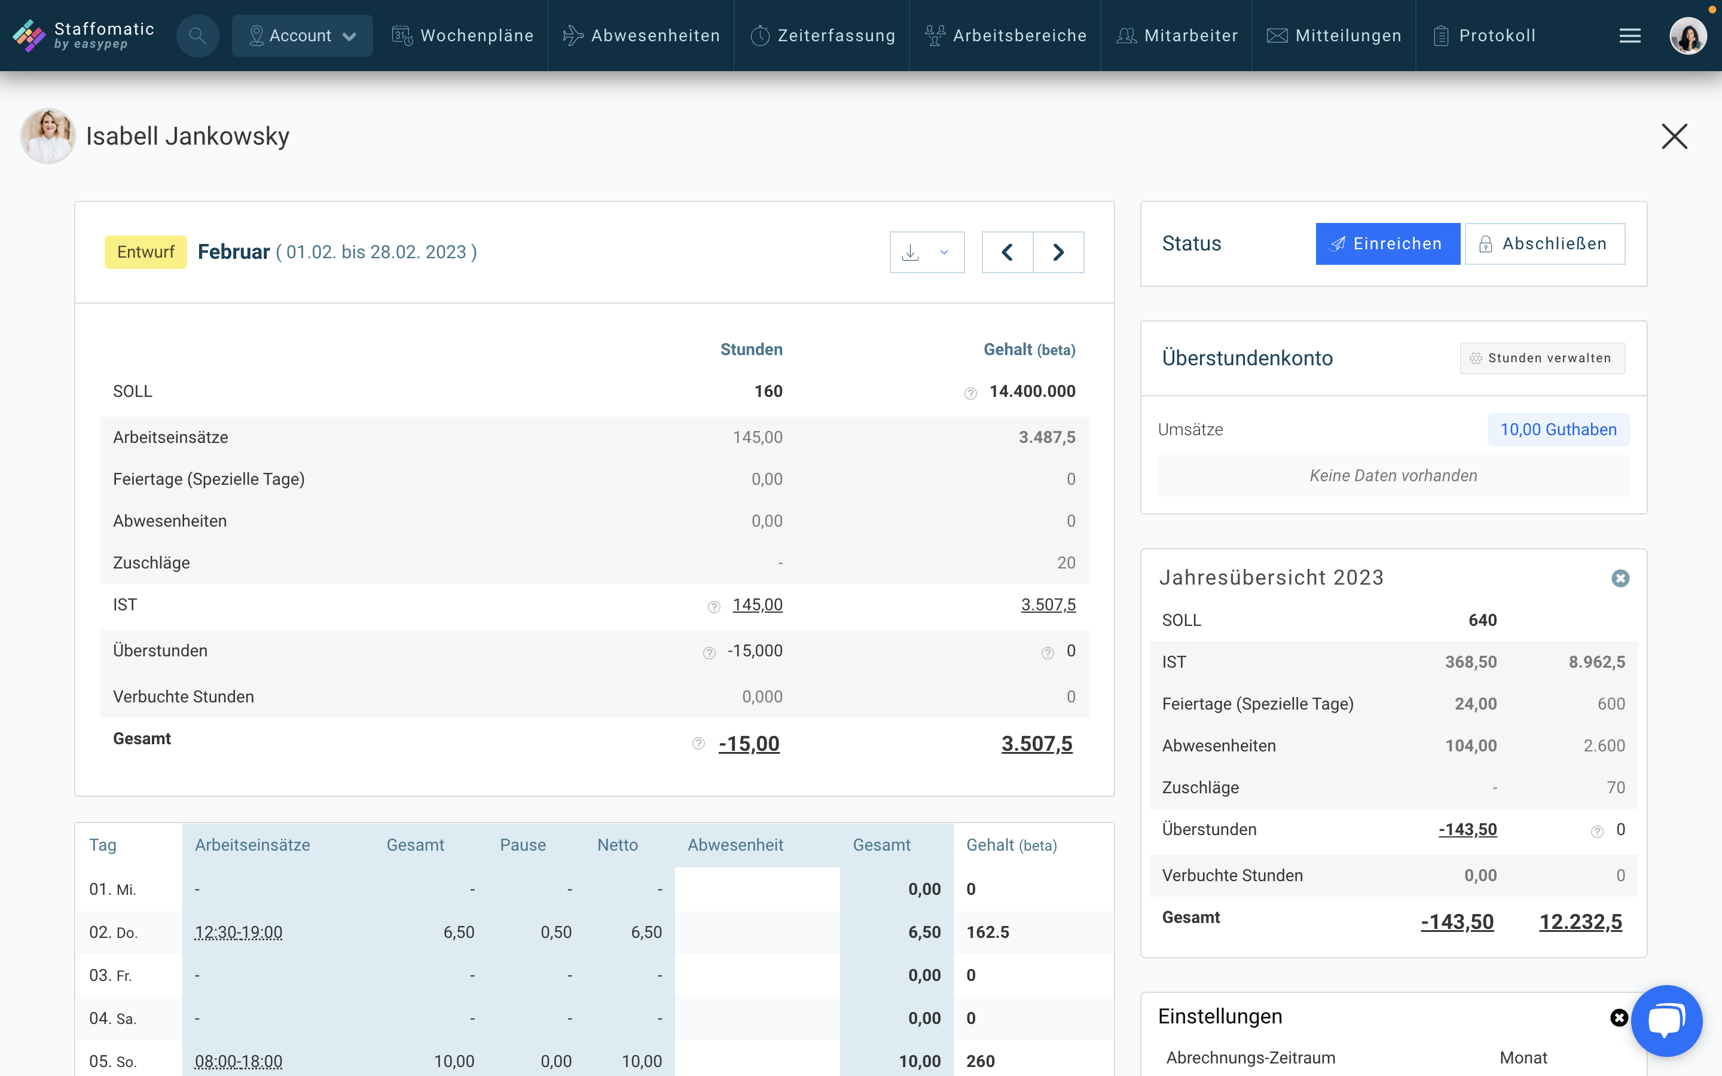
Task: Open IST hours value 145,00
Action: click(x=758, y=605)
